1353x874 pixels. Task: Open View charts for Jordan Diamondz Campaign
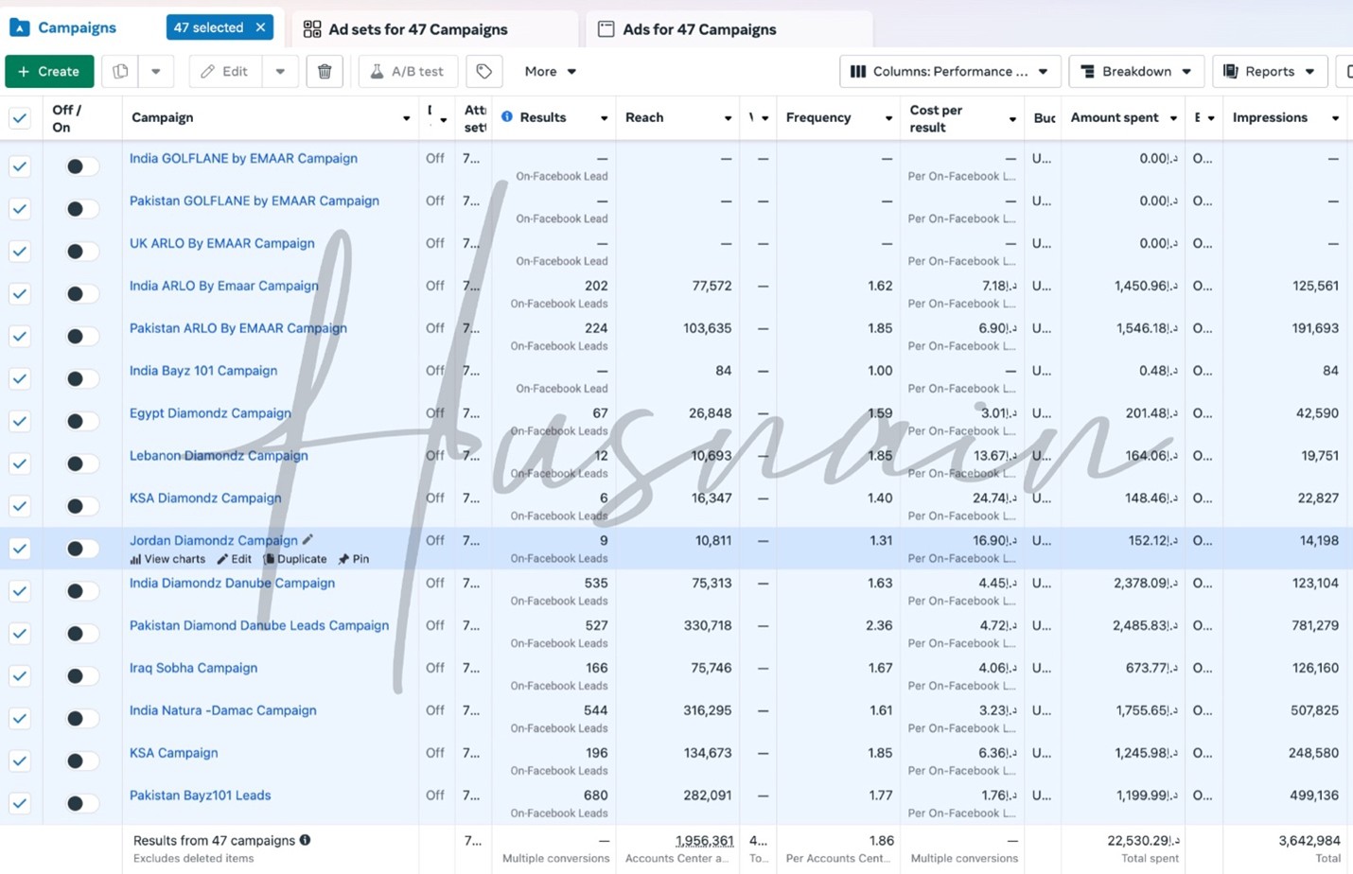[x=167, y=559]
